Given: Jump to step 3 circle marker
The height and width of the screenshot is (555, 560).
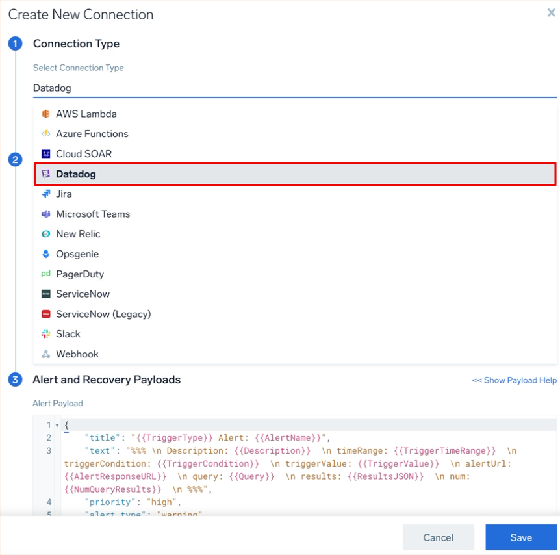Looking at the screenshot, I should (15, 380).
